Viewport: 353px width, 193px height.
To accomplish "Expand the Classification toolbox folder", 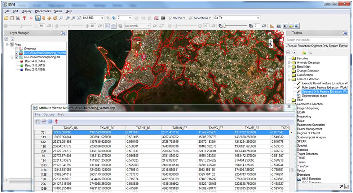I will [289, 75].
